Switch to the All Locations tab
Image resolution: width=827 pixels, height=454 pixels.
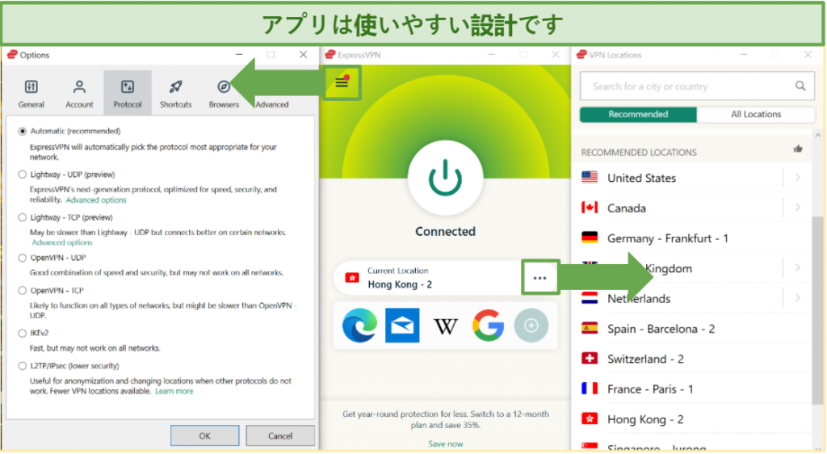pyautogui.click(x=756, y=115)
